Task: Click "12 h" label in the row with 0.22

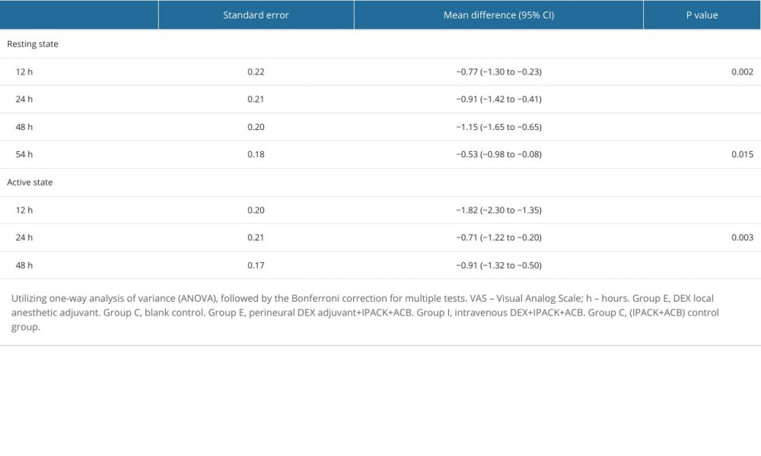Action: [x=24, y=71]
